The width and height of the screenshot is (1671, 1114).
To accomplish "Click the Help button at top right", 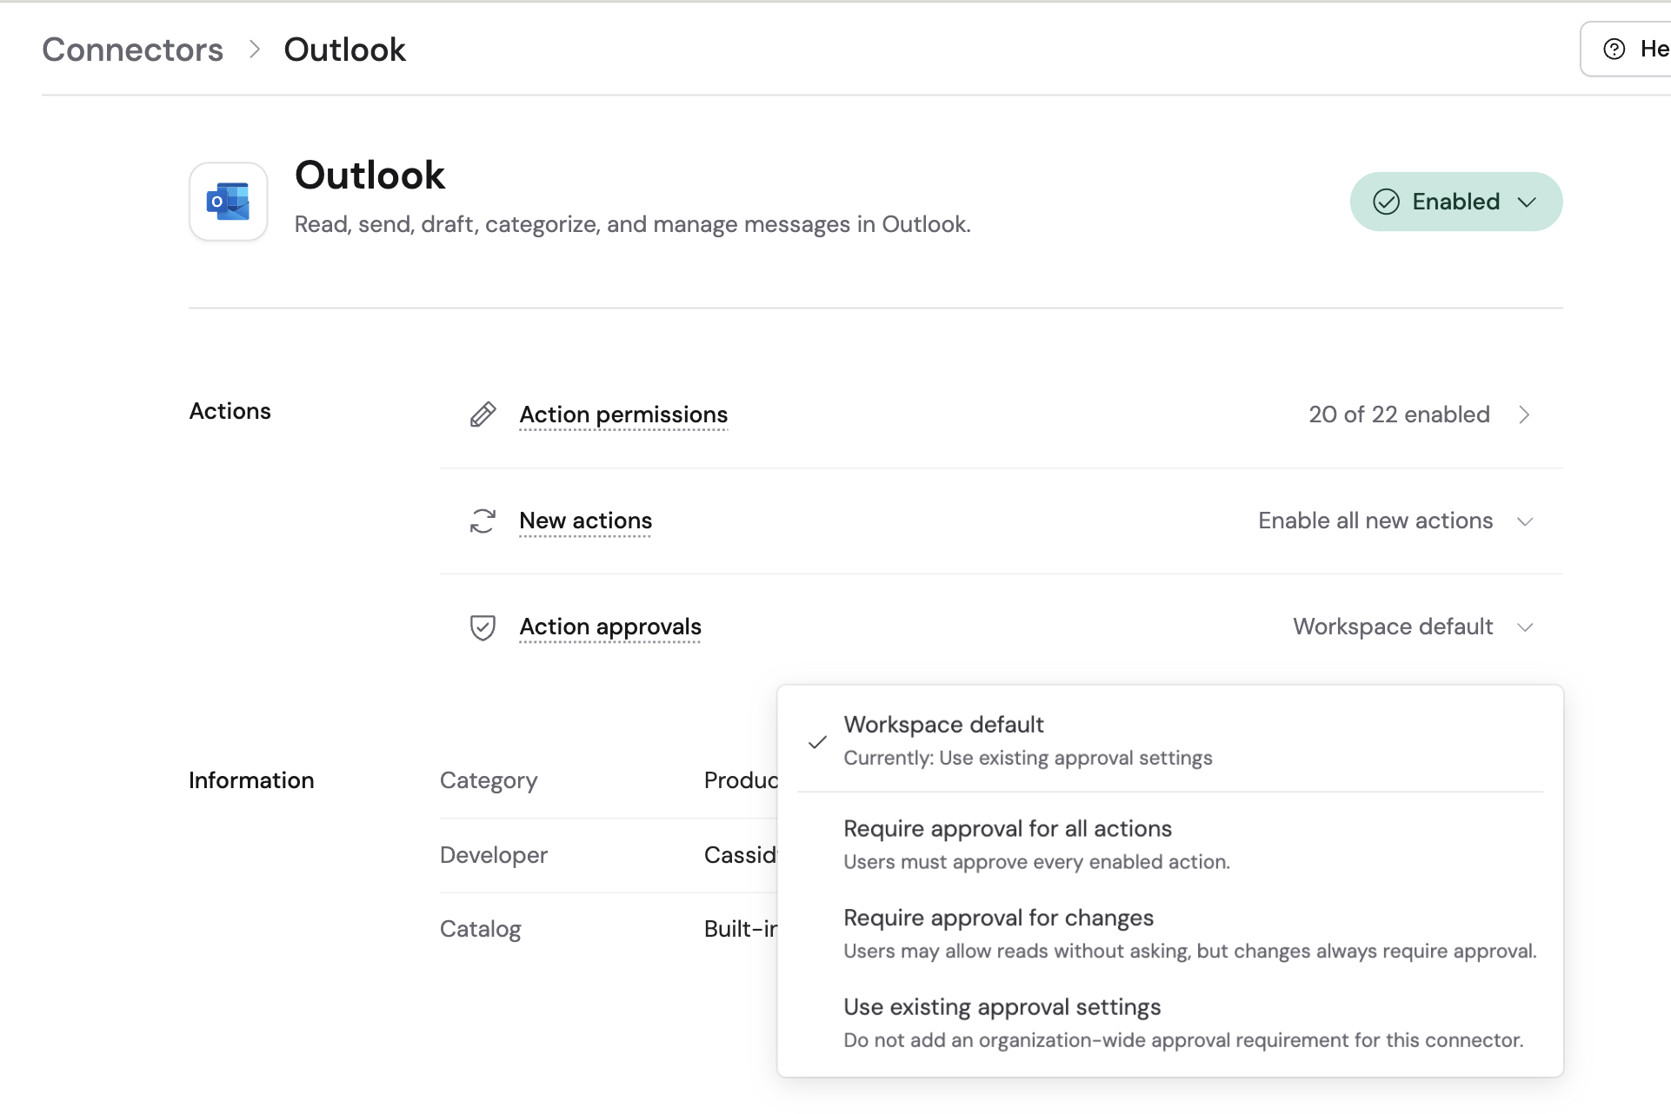I will (1627, 49).
